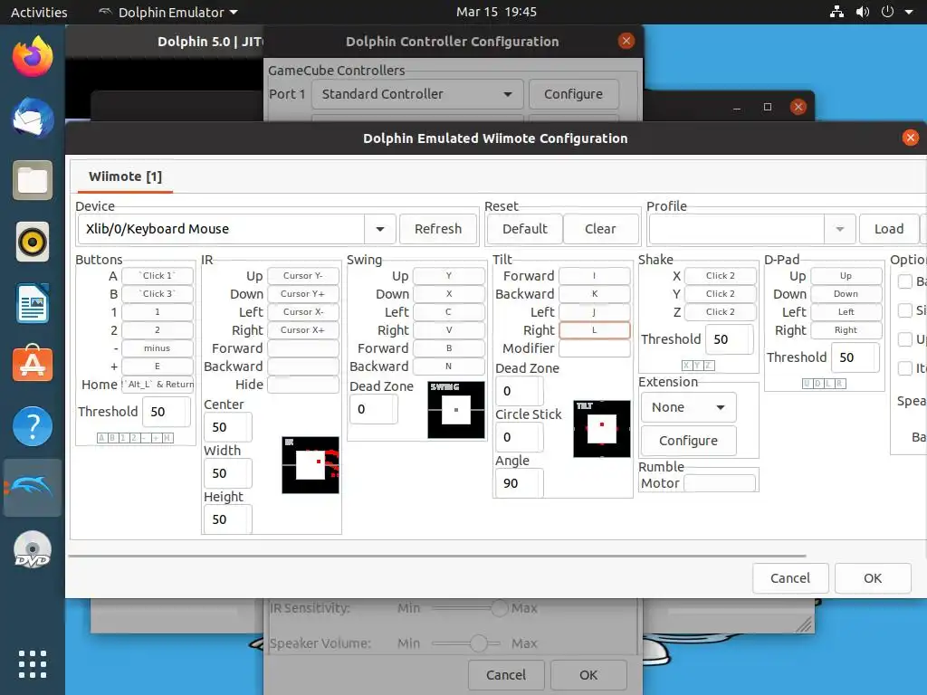The image size is (927, 695).
Task: Click the empty Tilt Modifier mapping button
Action: [594, 348]
